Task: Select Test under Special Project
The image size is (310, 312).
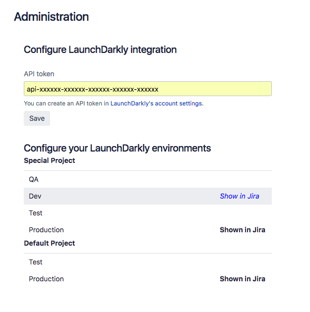Action: tap(148, 213)
